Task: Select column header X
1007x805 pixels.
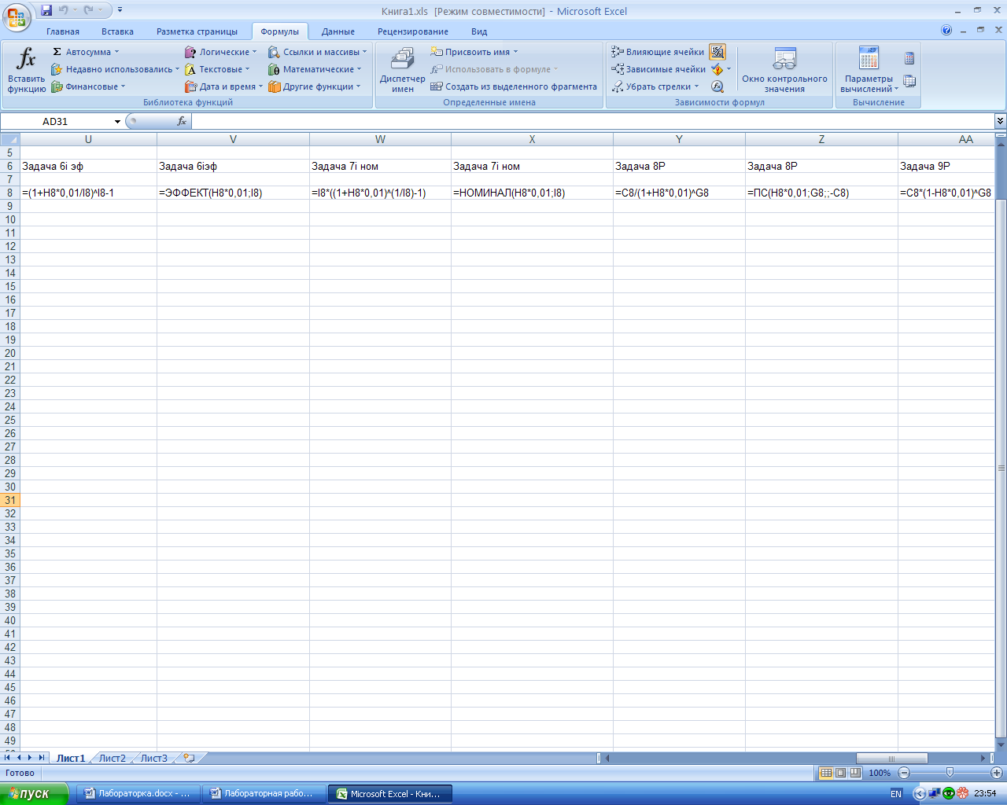Action: 532,139
